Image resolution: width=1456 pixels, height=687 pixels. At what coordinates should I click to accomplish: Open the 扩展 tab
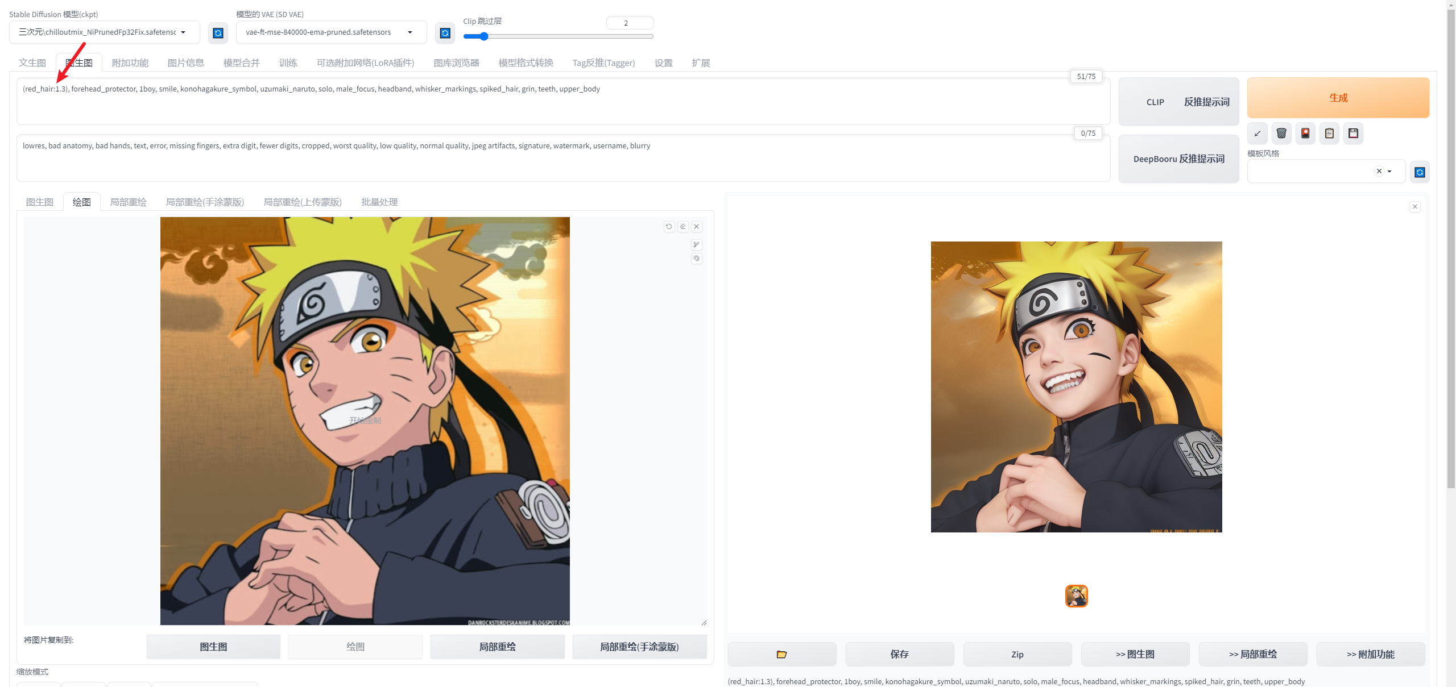701,63
